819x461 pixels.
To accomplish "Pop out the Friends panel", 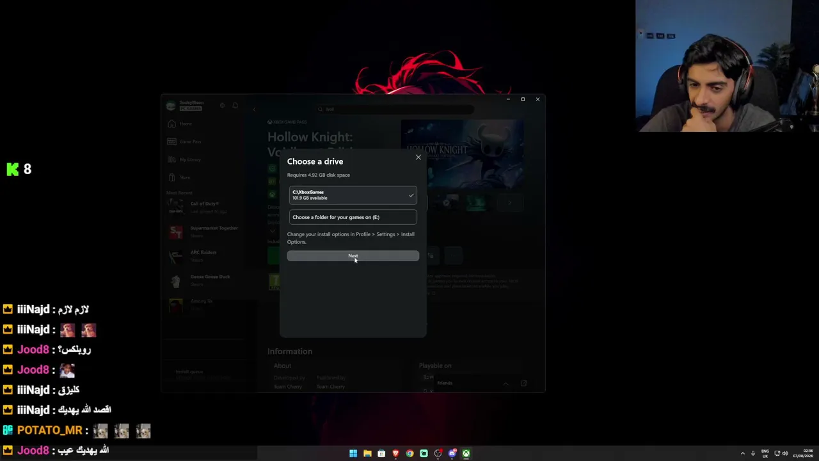I will pyautogui.click(x=523, y=384).
